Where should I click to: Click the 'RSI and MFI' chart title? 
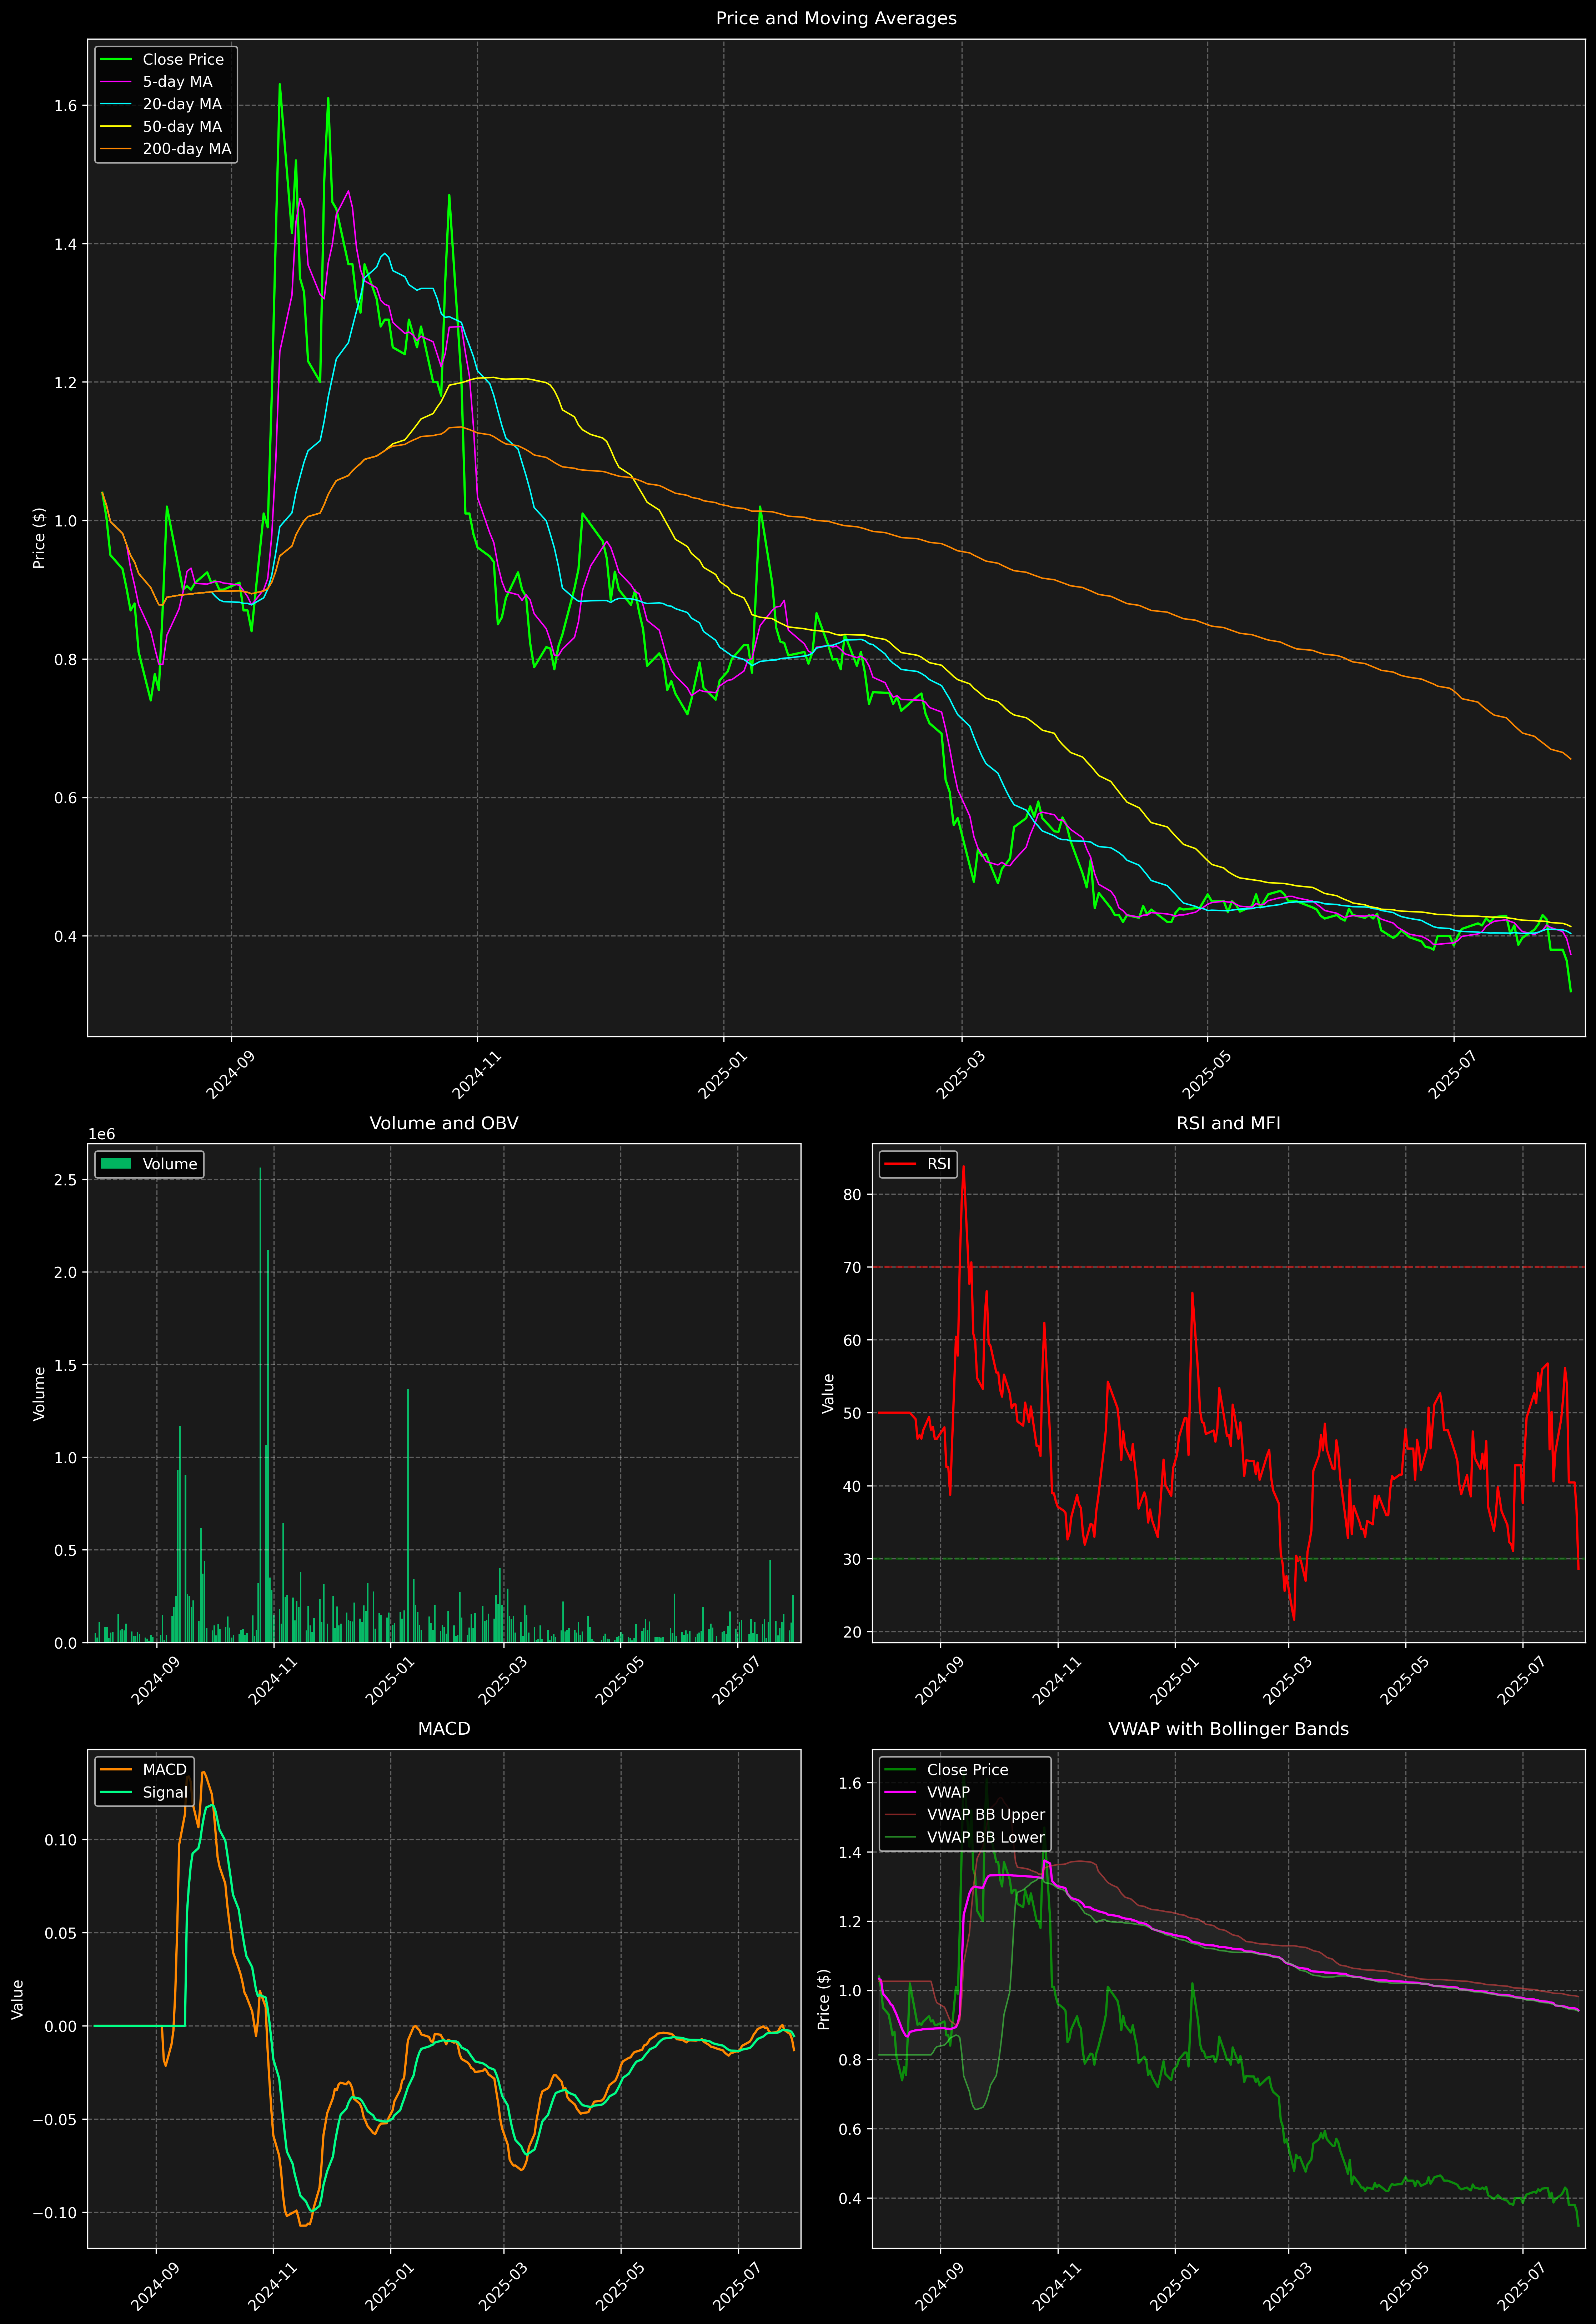coord(1228,1123)
